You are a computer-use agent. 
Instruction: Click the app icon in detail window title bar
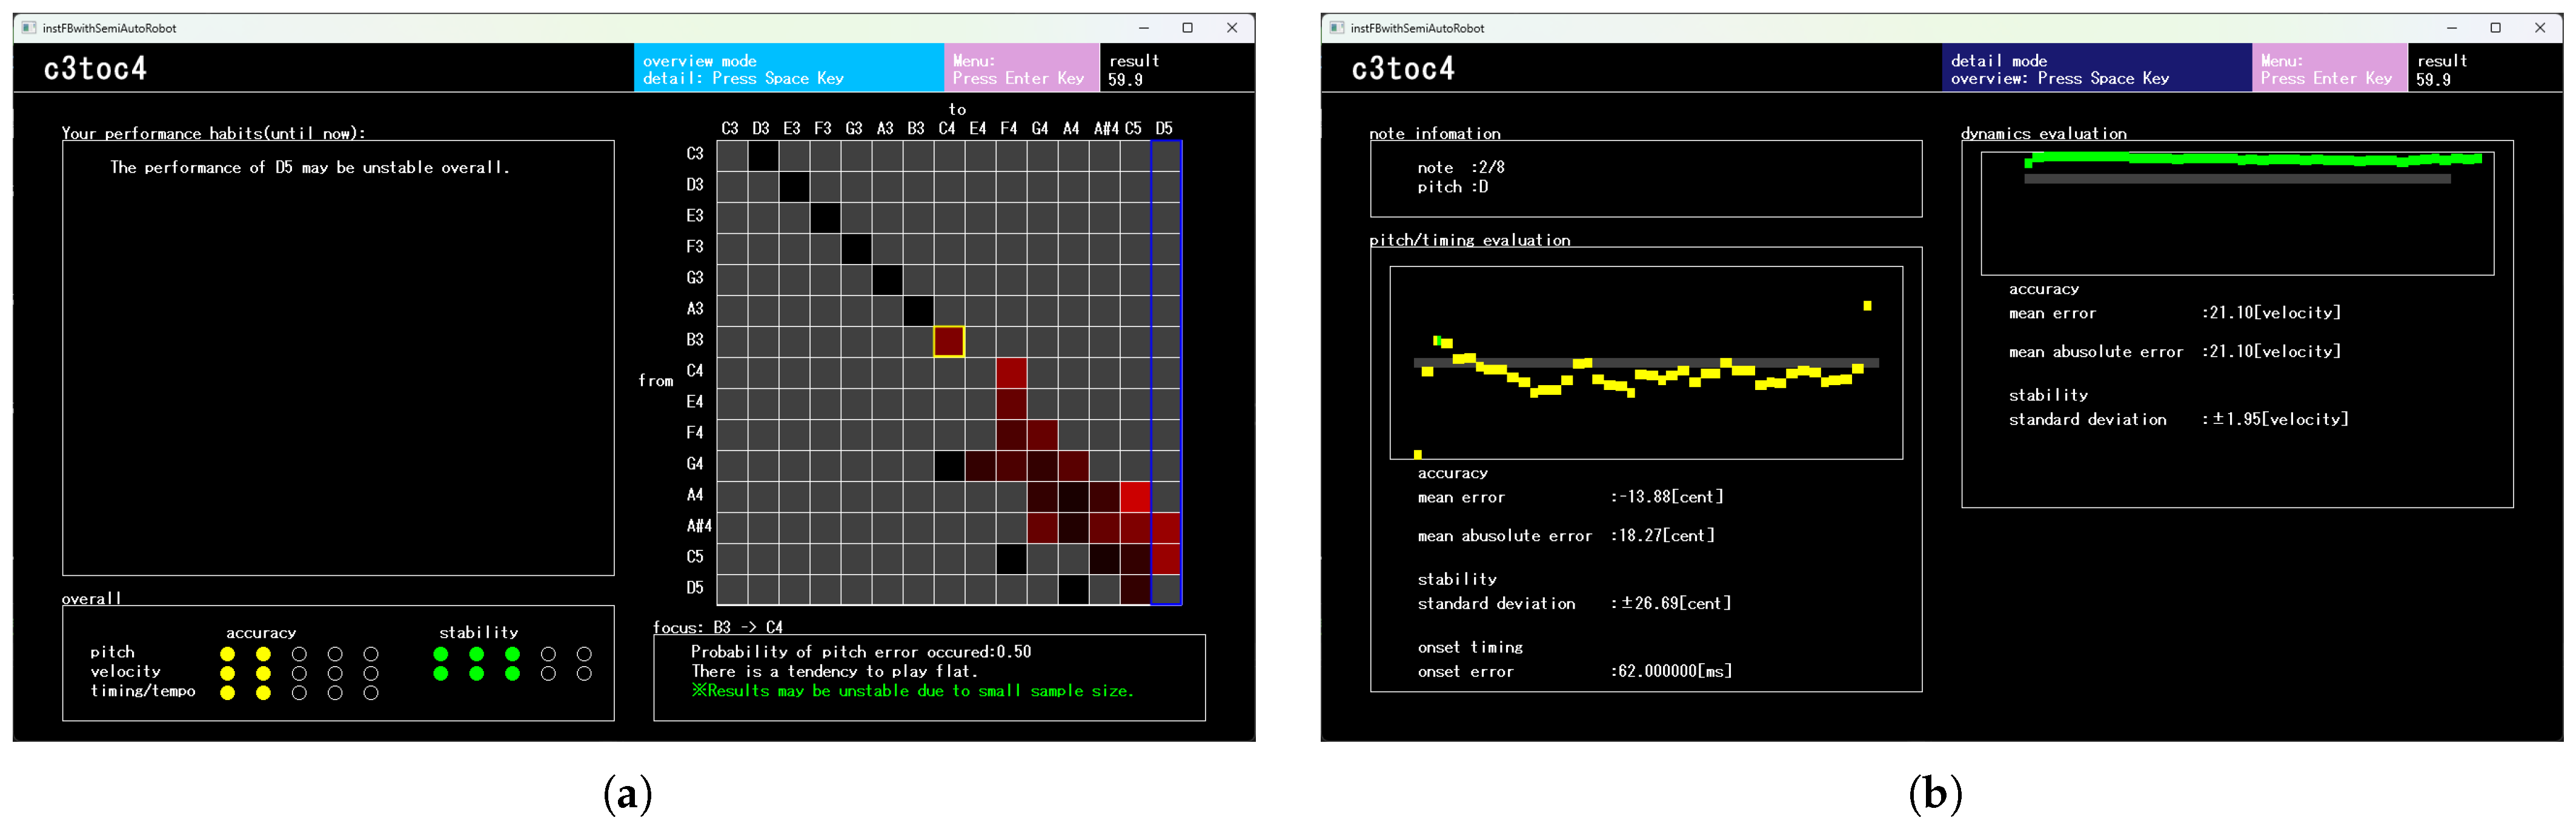pyautogui.click(x=1337, y=28)
